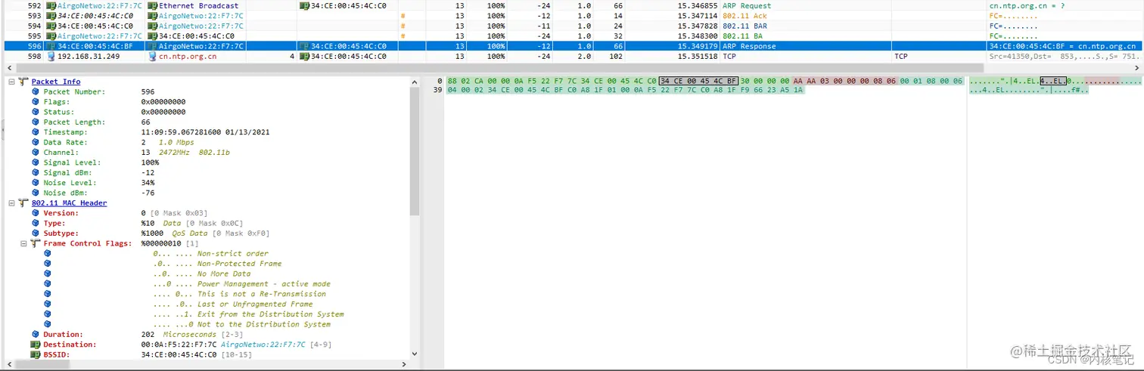Image resolution: width=1144 pixels, height=371 pixels.
Task: Select the Frame Control Flags tree item
Action: 89,243
